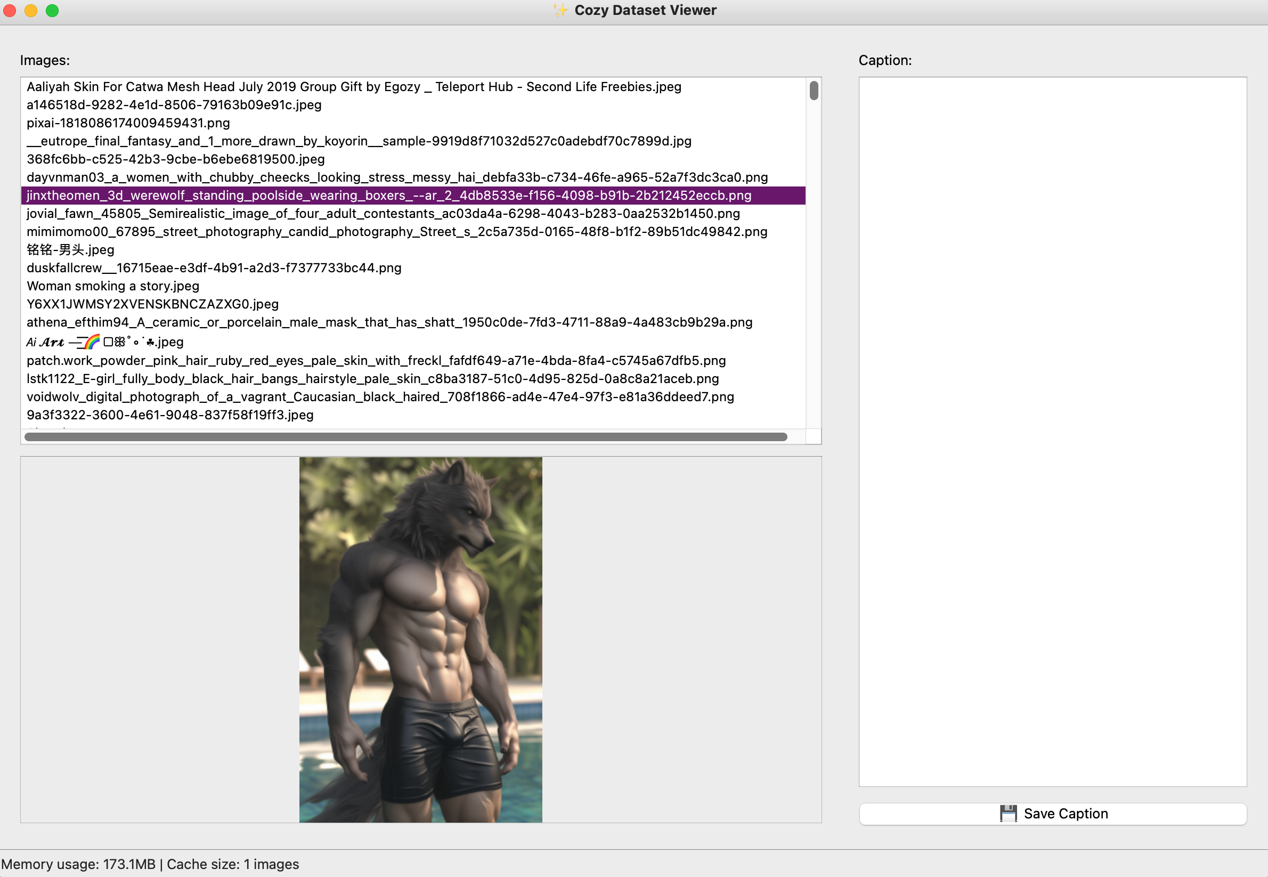Select the jovial_fawn_45805 image entry
The height and width of the screenshot is (877, 1268).
[383, 214]
